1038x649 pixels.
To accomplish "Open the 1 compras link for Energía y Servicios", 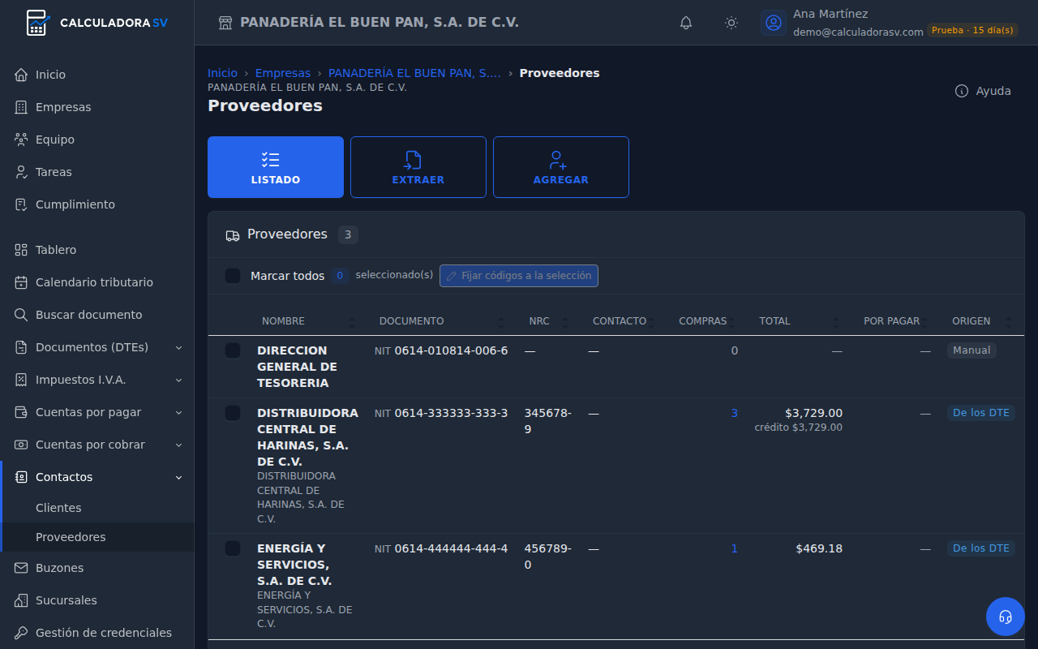I will (x=735, y=548).
